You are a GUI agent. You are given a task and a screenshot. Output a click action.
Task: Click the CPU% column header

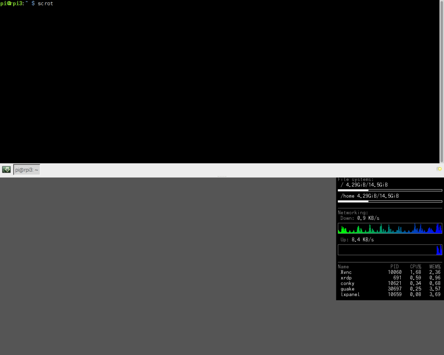pos(415,267)
